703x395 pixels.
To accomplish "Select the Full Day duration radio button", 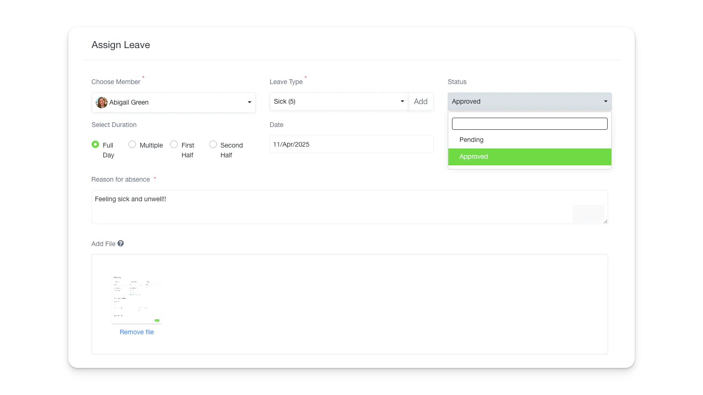I will (95, 145).
